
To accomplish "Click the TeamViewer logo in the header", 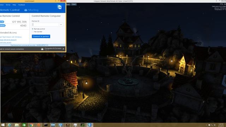I will pos(60,7).
